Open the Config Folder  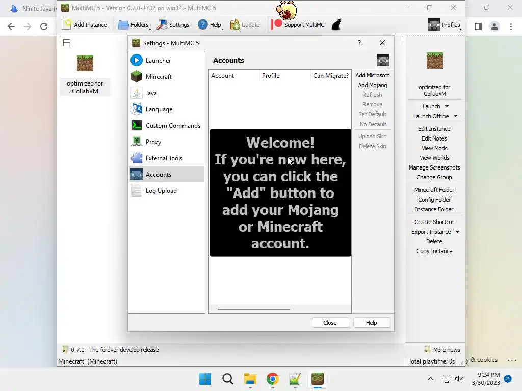(434, 200)
